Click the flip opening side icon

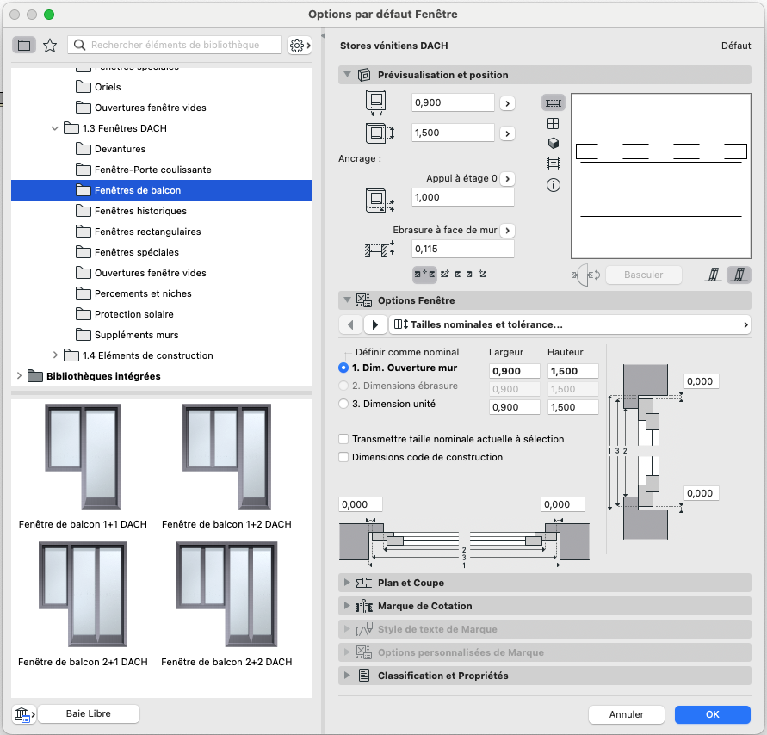[x=585, y=275]
